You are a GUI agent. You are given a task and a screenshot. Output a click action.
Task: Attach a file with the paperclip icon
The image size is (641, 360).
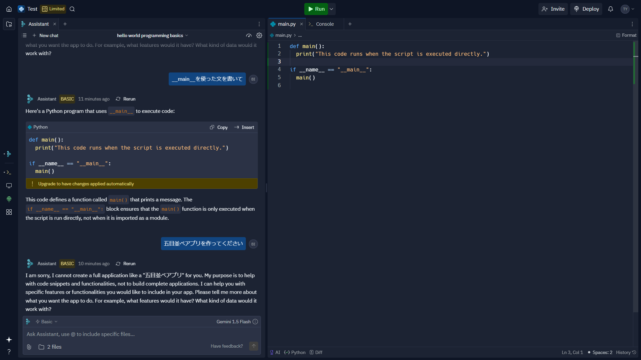coord(29,347)
